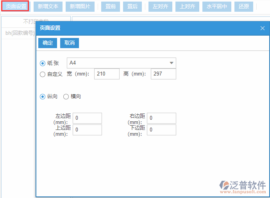Select the 纸张 paper radio option
The image size is (270, 198).
[x=43, y=63]
